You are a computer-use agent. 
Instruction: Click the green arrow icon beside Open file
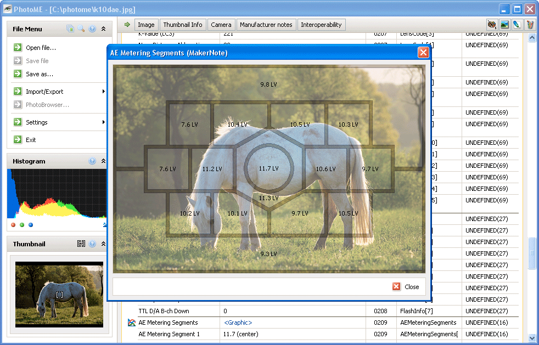(x=18, y=47)
